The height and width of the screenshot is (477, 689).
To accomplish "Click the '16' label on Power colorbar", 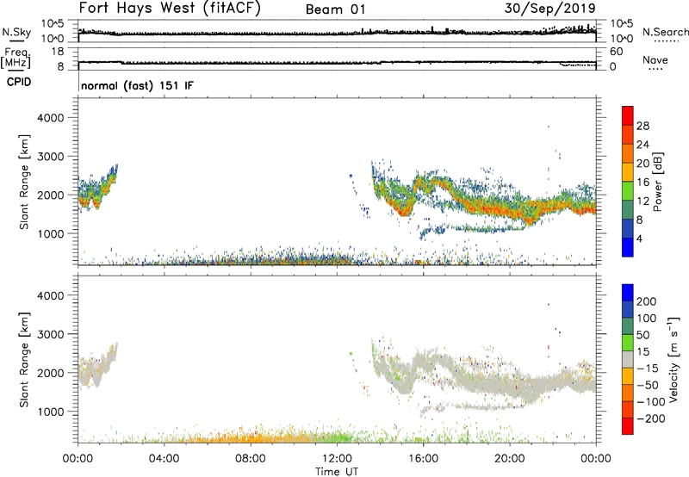I will click(642, 183).
